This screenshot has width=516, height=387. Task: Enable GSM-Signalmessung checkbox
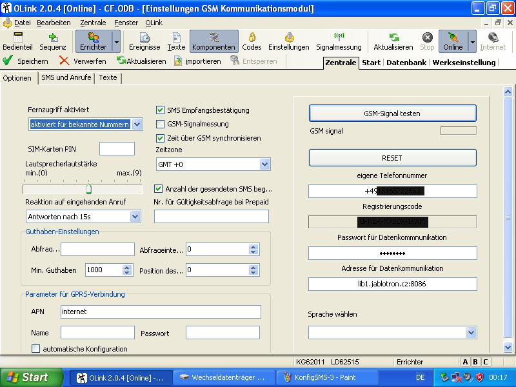(x=161, y=124)
